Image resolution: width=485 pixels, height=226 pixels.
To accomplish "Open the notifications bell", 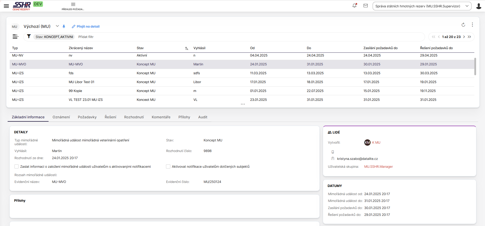I will pyautogui.click(x=354, y=6).
